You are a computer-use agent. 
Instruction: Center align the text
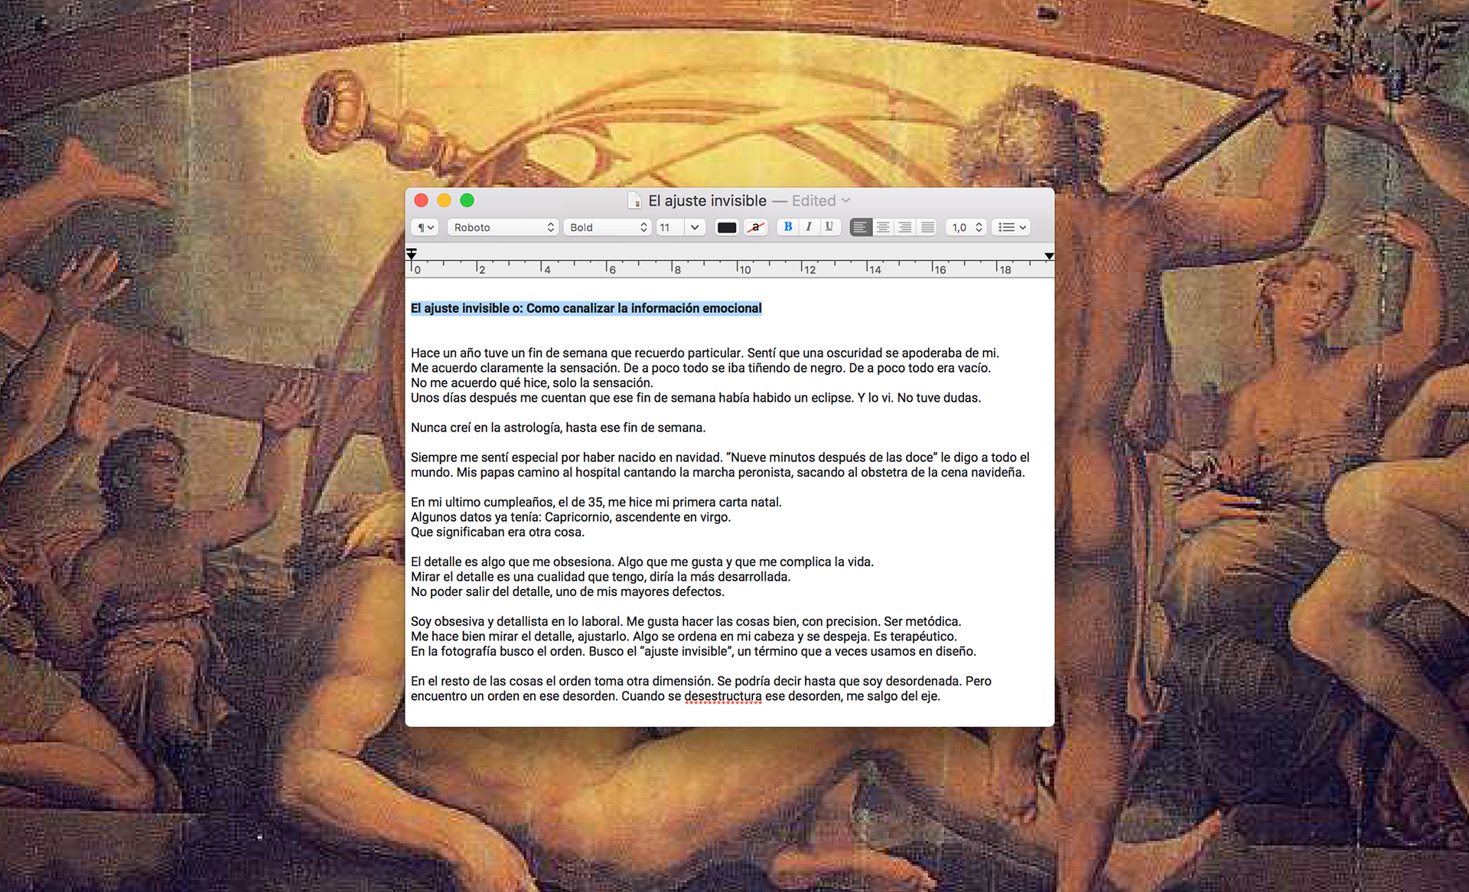pyautogui.click(x=883, y=227)
